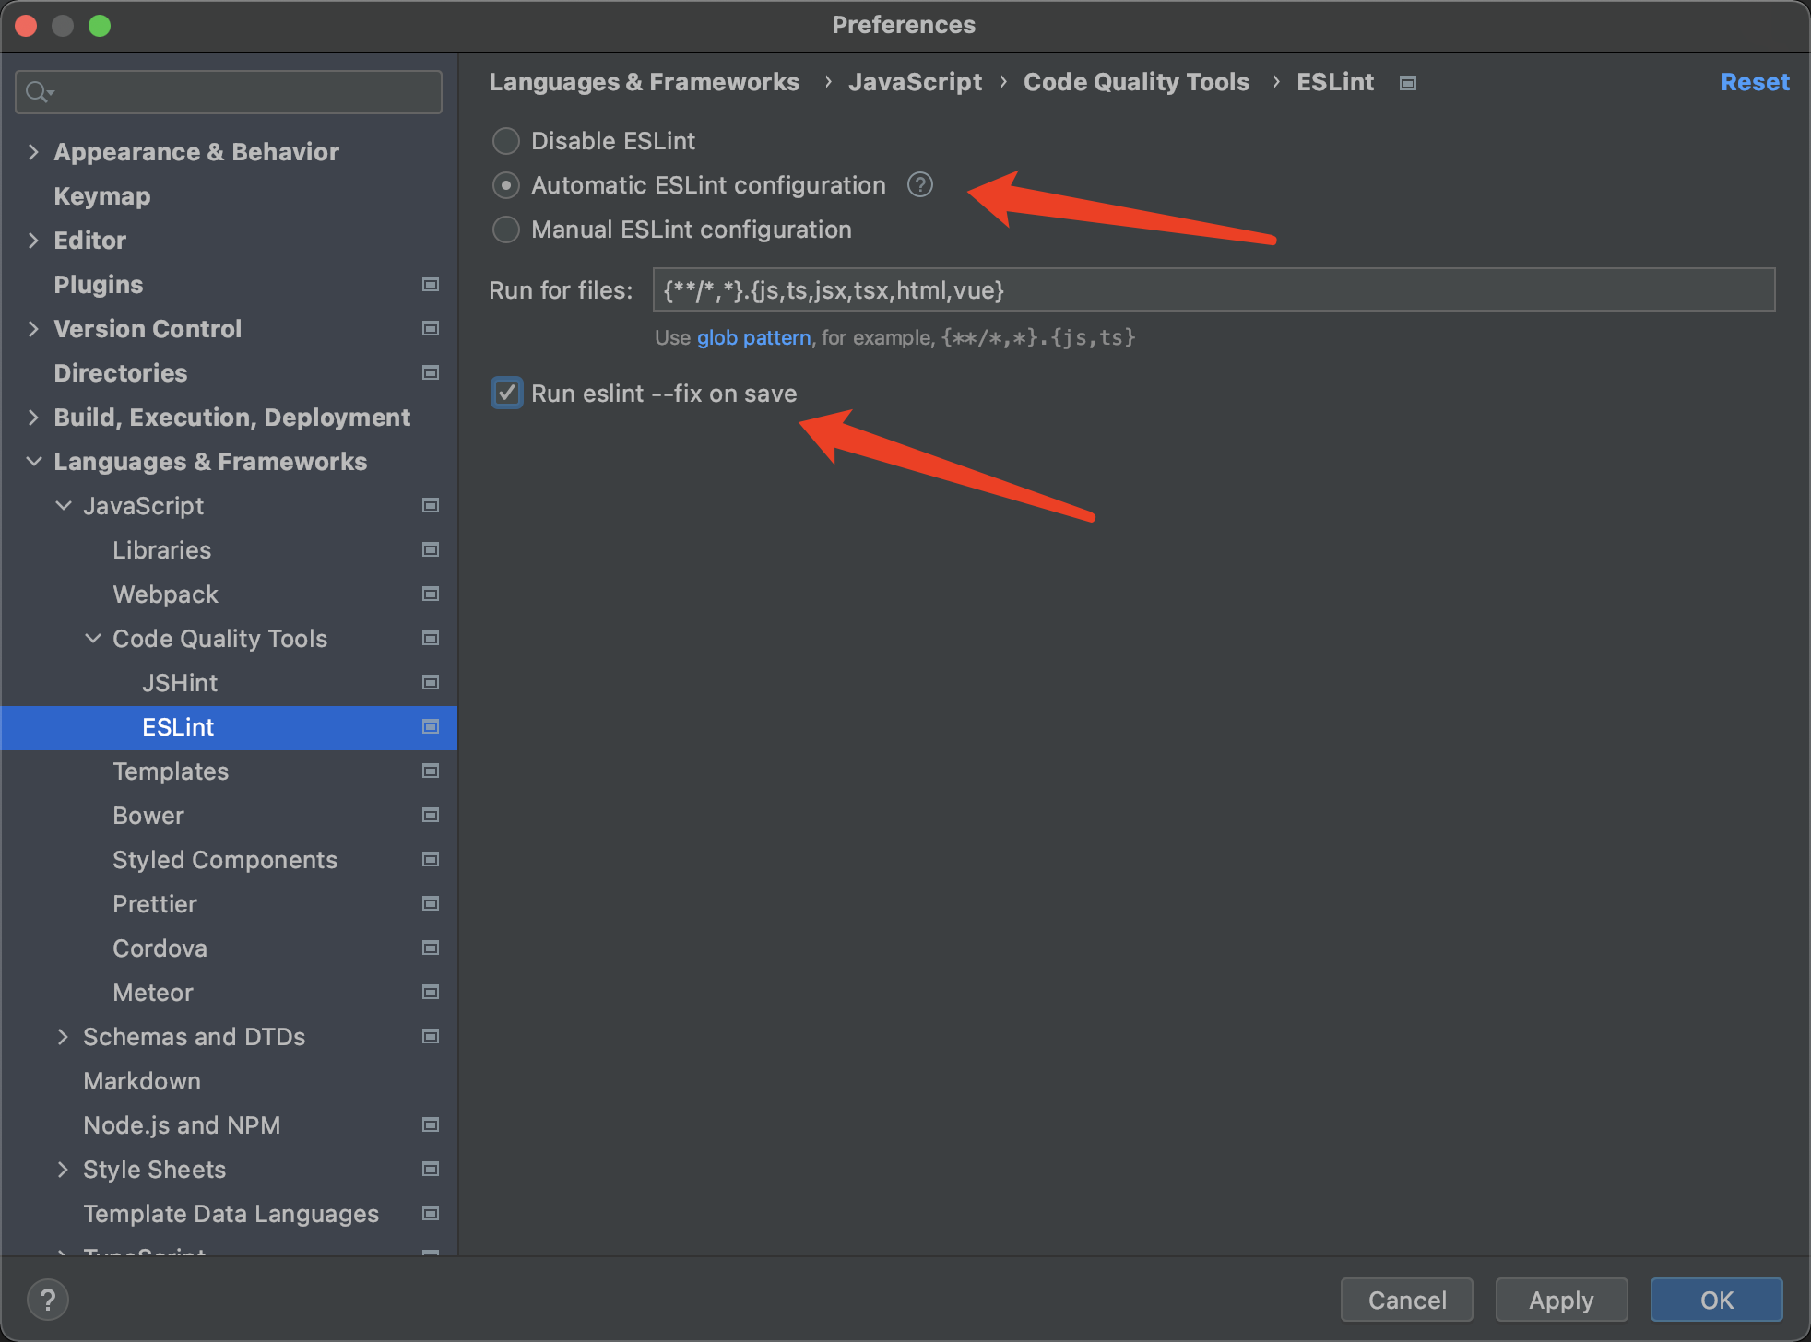
Task: Click the project icon beside Node.js and NPM
Action: pyautogui.click(x=430, y=1125)
